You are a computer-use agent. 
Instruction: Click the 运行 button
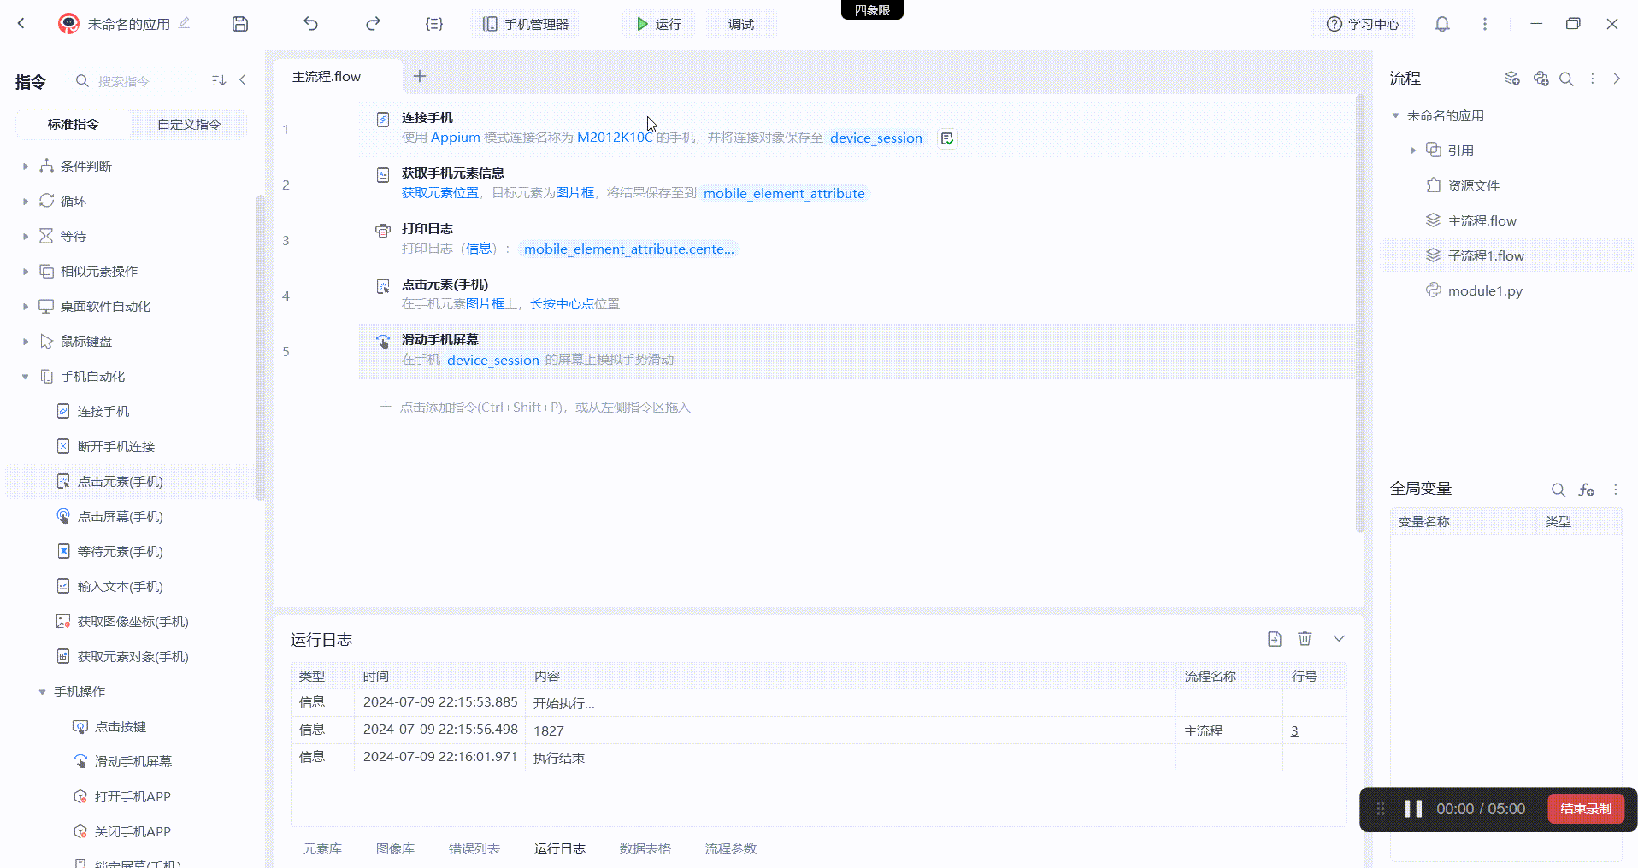[658, 24]
